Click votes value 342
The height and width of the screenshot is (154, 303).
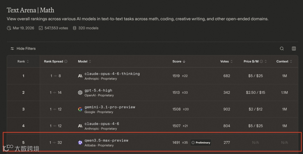pyautogui.click(x=227, y=92)
